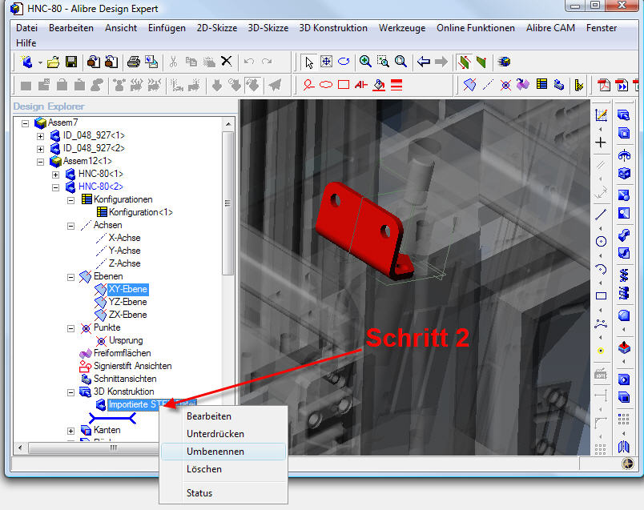Viewport: 644px width, 510px height.
Task: Click the red rectangle markup tool
Action: [x=344, y=85]
